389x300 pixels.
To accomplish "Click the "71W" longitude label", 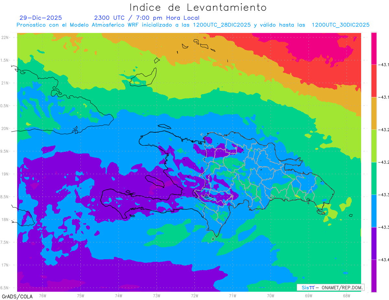I will (232, 296).
